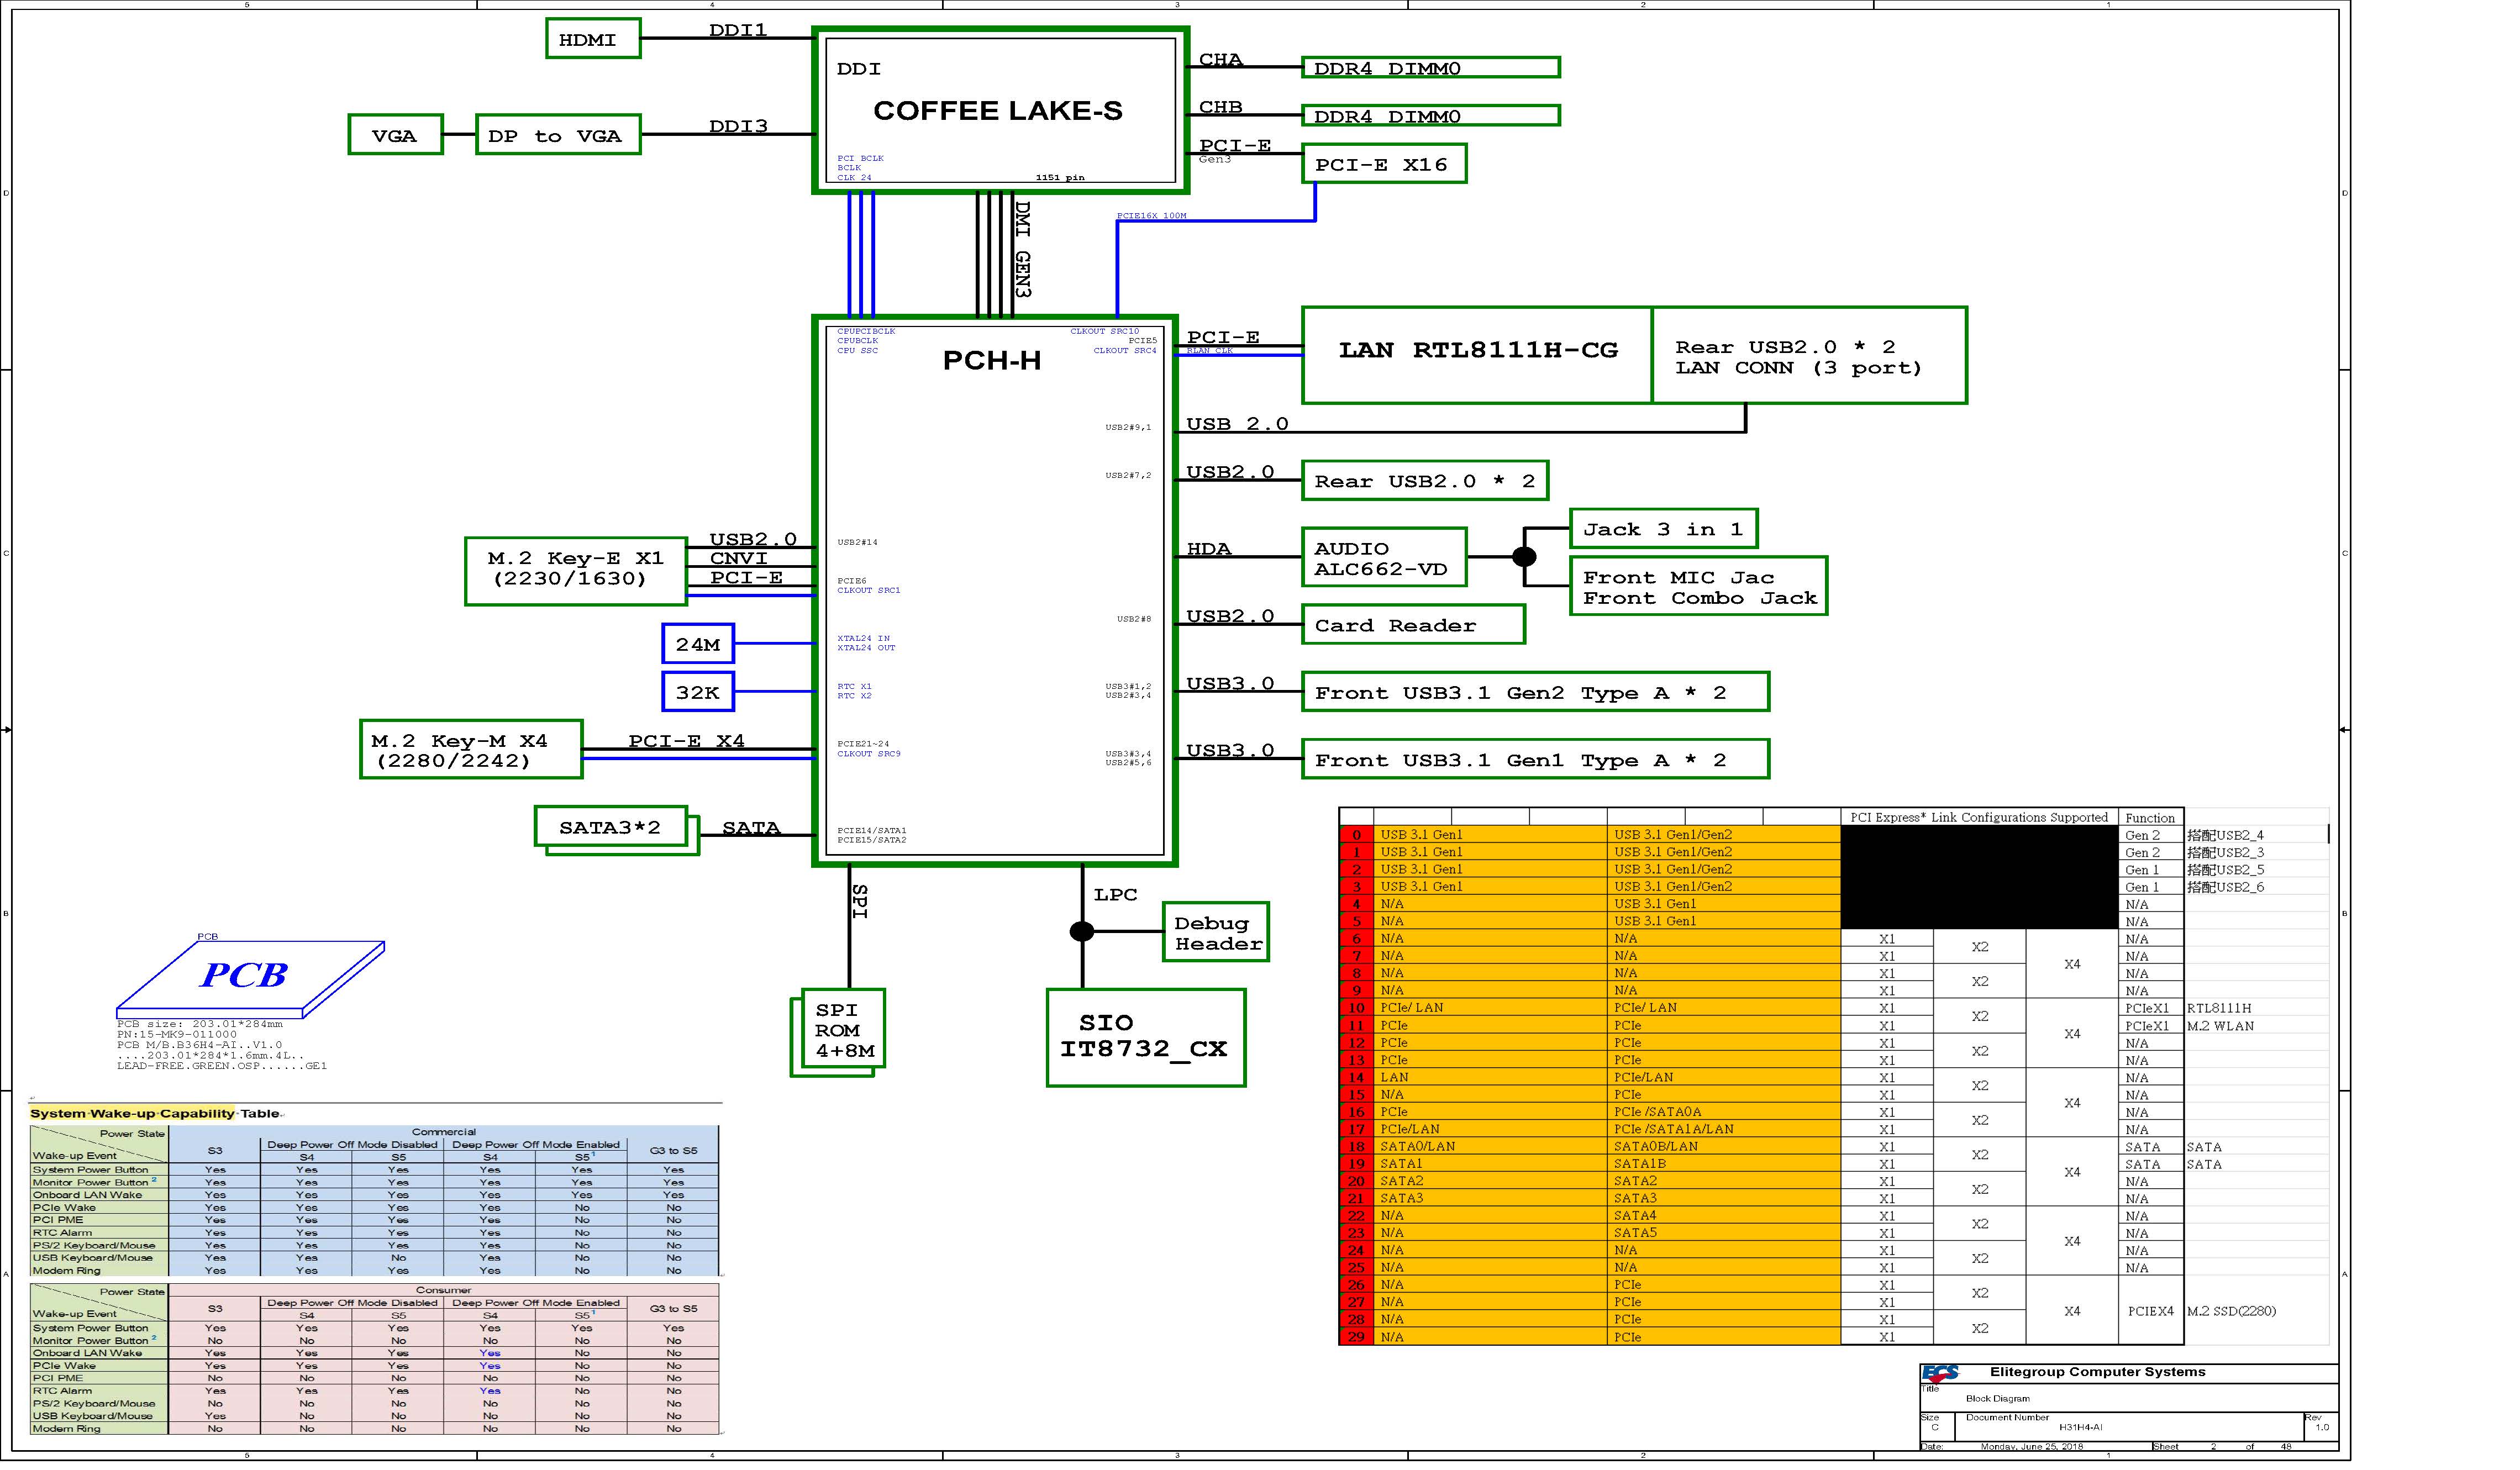Image resolution: width=2520 pixels, height=1470 pixels.
Task: Click the H31H4-AI document number
Action: pyautogui.click(x=2080, y=1427)
